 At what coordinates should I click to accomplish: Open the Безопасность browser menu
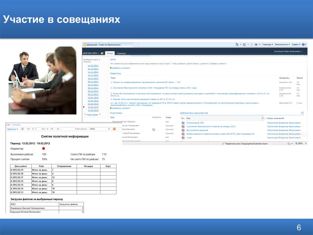(x=282, y=45)
